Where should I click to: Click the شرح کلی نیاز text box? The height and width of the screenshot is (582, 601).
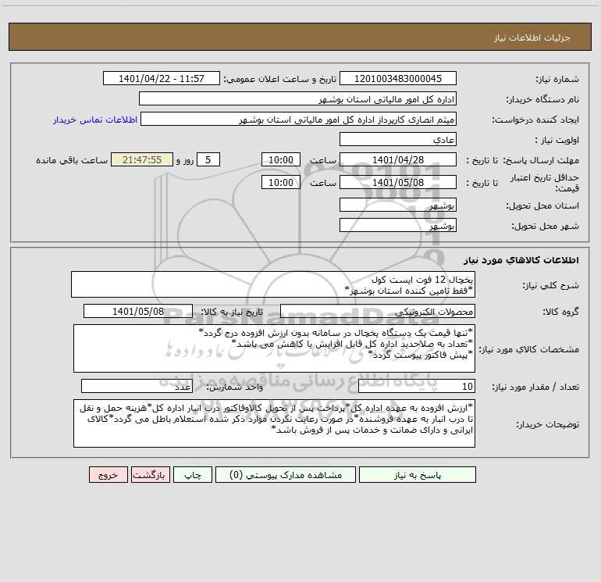pos(273,284)
